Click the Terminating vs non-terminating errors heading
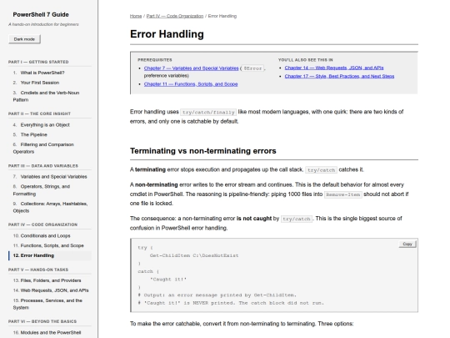The width and height of the screenshot is (450, 338). (x=202, y=151)
